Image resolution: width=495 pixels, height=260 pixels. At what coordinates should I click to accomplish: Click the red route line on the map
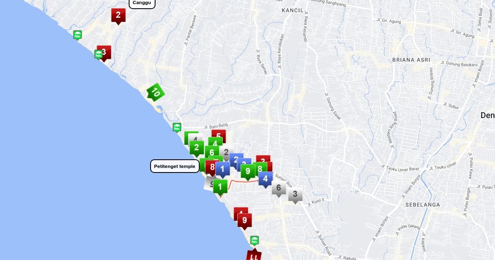(x=244, y=181)
